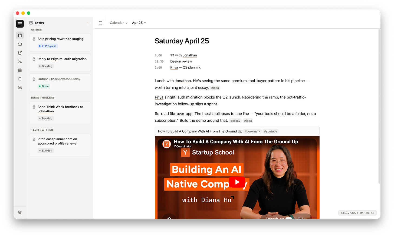Open the Mail inbox icon
The image size is (394, 237).
20,44
